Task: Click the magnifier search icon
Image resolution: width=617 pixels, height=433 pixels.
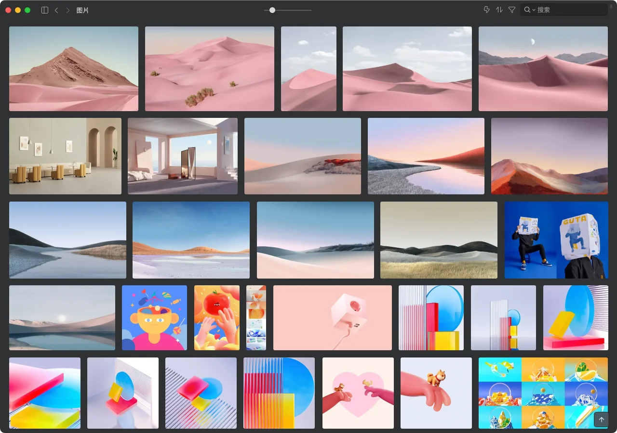Action: 527,10
